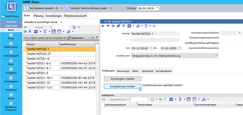Toggle the highlighted split layout icon, course list toolbar
Image resolution: width=243 pixels, height=115 pixels.
54,32
